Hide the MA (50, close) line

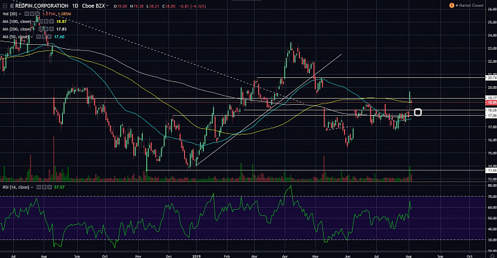tap(38, 37)
